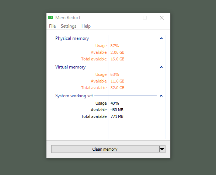This screenshot has height=175, width=216.
Task: Open the File menu
Action: click(52, 26)
